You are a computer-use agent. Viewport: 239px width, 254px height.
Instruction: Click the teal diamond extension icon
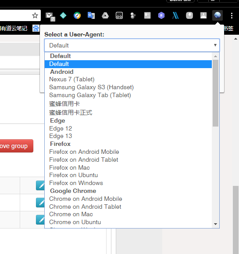pos(63,15)
